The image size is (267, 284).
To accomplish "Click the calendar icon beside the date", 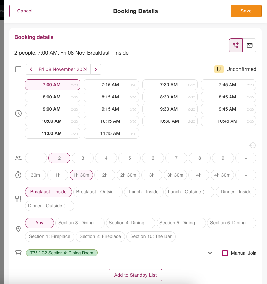I will (x=18, y=69).
